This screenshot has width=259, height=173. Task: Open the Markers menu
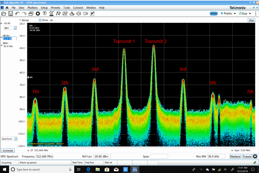(32, 8)
